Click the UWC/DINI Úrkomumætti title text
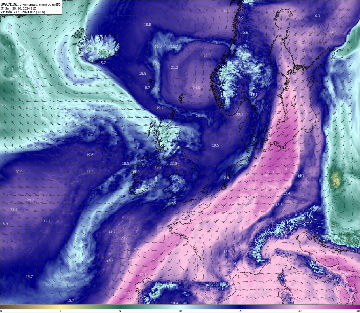This screenshot has height=313, width=360. pos(31,4)
